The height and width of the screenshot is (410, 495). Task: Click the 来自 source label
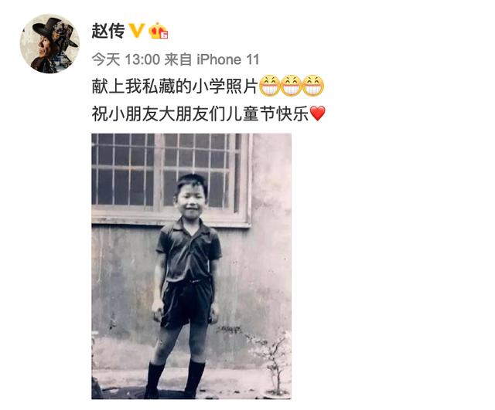179,59
